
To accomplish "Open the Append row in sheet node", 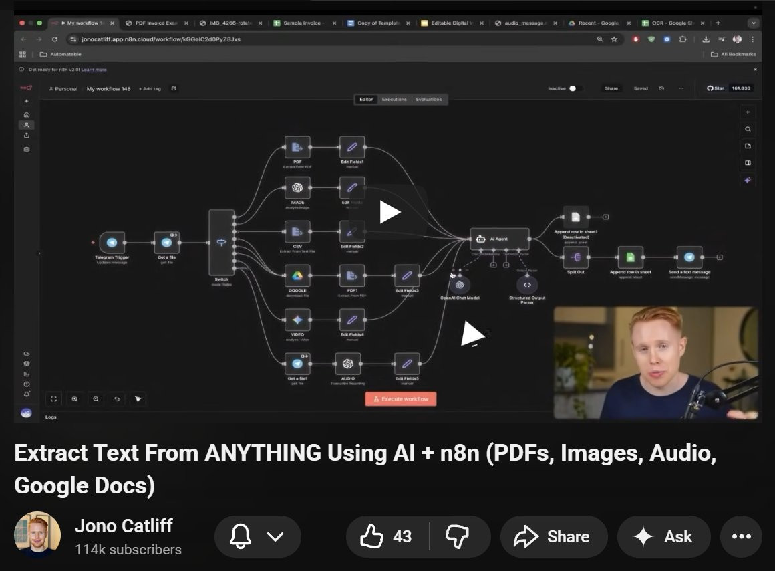I will (630, 257).
